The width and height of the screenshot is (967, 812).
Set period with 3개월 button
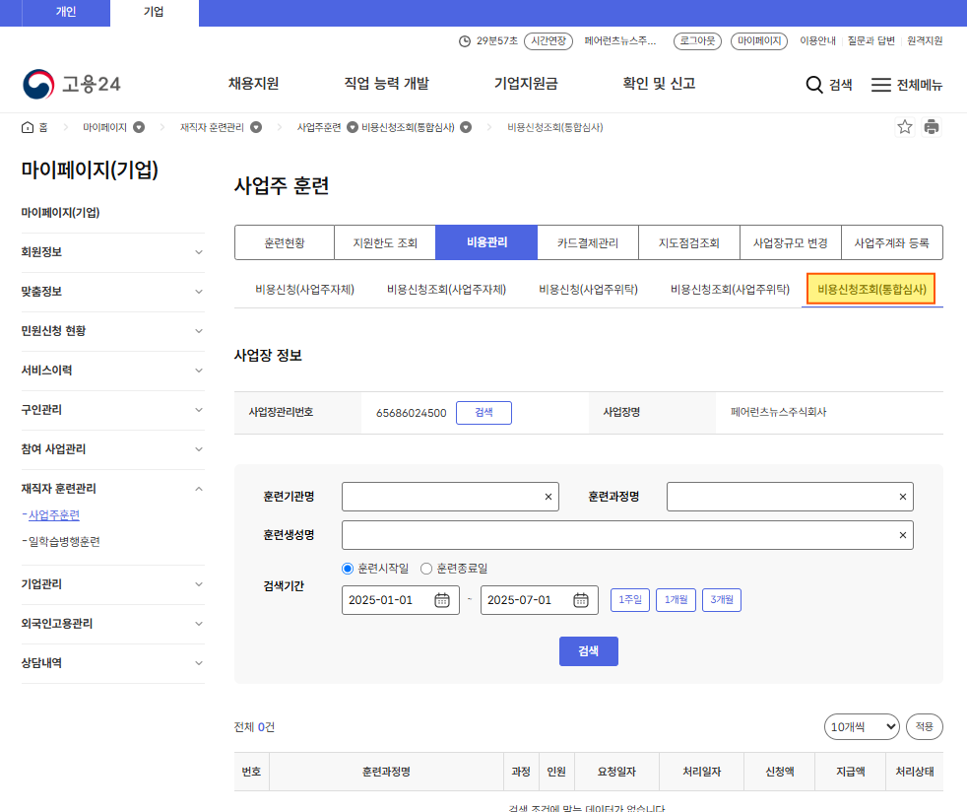[x=722, y=600]
